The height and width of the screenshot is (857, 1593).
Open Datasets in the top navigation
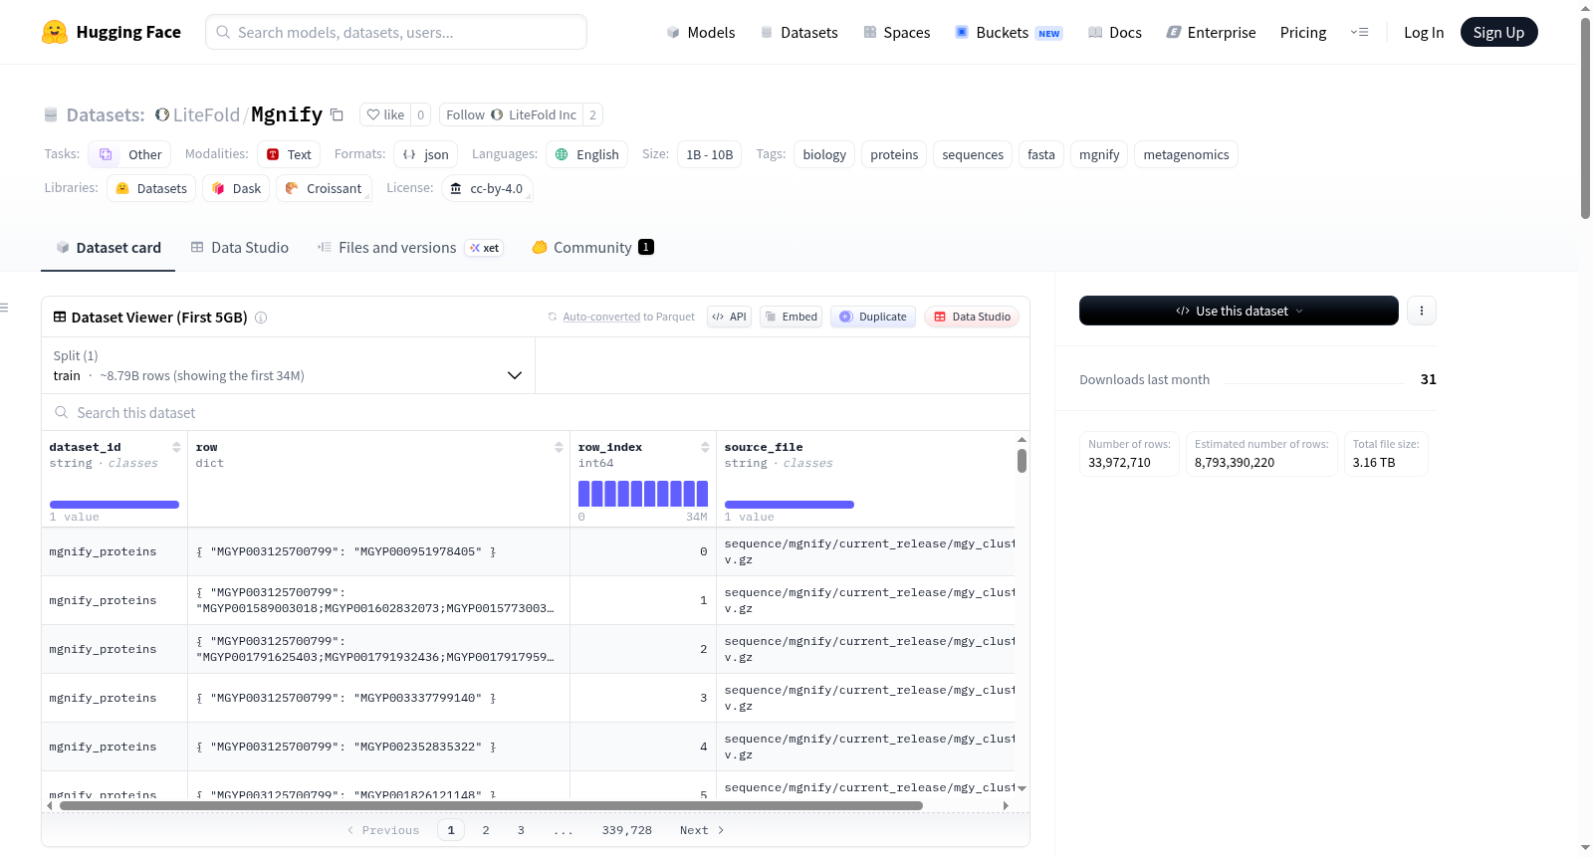[798, 32]
